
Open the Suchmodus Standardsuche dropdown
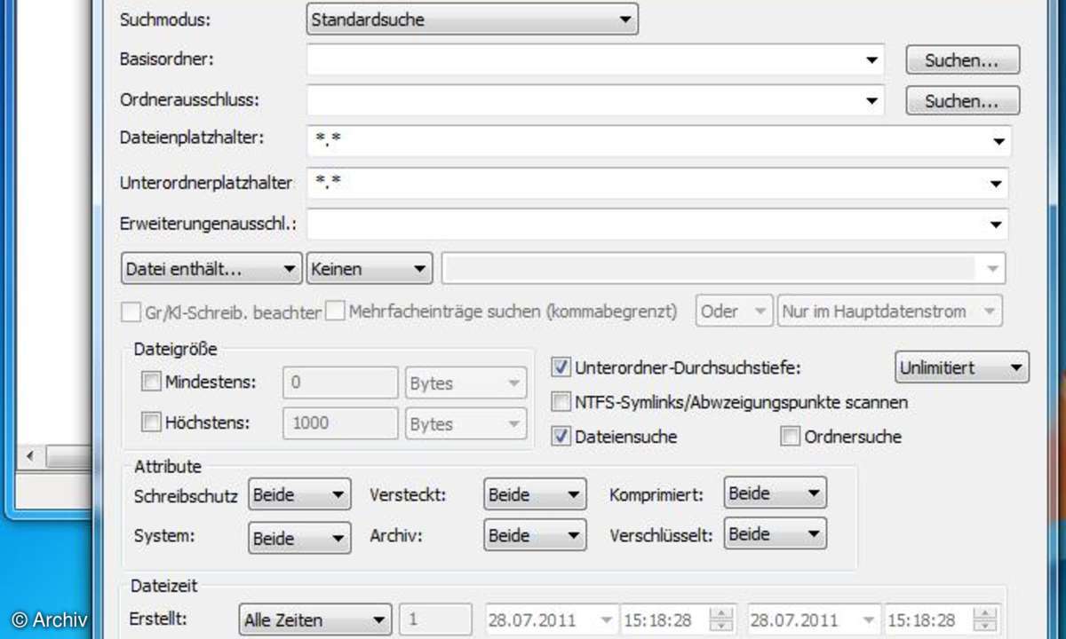point(472,19)
